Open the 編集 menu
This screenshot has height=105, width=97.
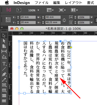pos(57,3)
